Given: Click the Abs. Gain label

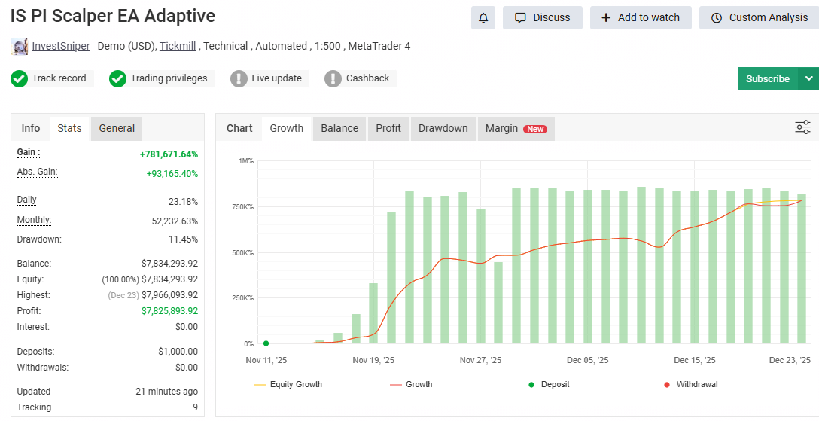Looking at the screenshot, I should point(37,172).
